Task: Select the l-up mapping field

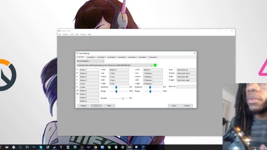Action: [119, 73]
